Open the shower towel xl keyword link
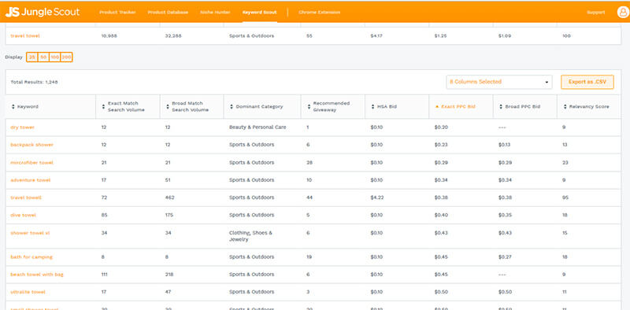Image resolution: width=630 pixels, height=310 pixels. [x=30, y=233]
